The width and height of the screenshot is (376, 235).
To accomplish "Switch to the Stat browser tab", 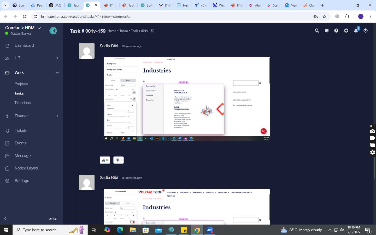I will click(x=273, y=5).
